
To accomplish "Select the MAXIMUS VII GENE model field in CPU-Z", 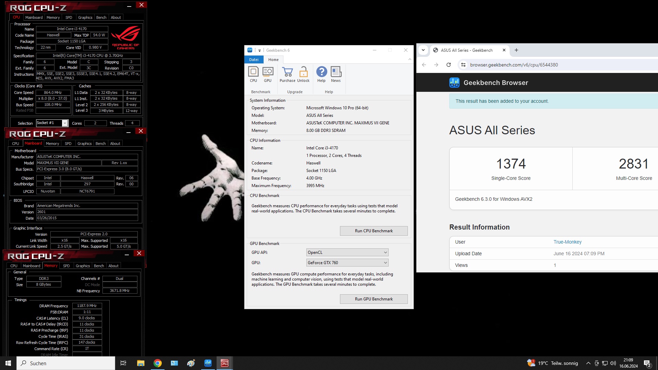I will 69,163.
